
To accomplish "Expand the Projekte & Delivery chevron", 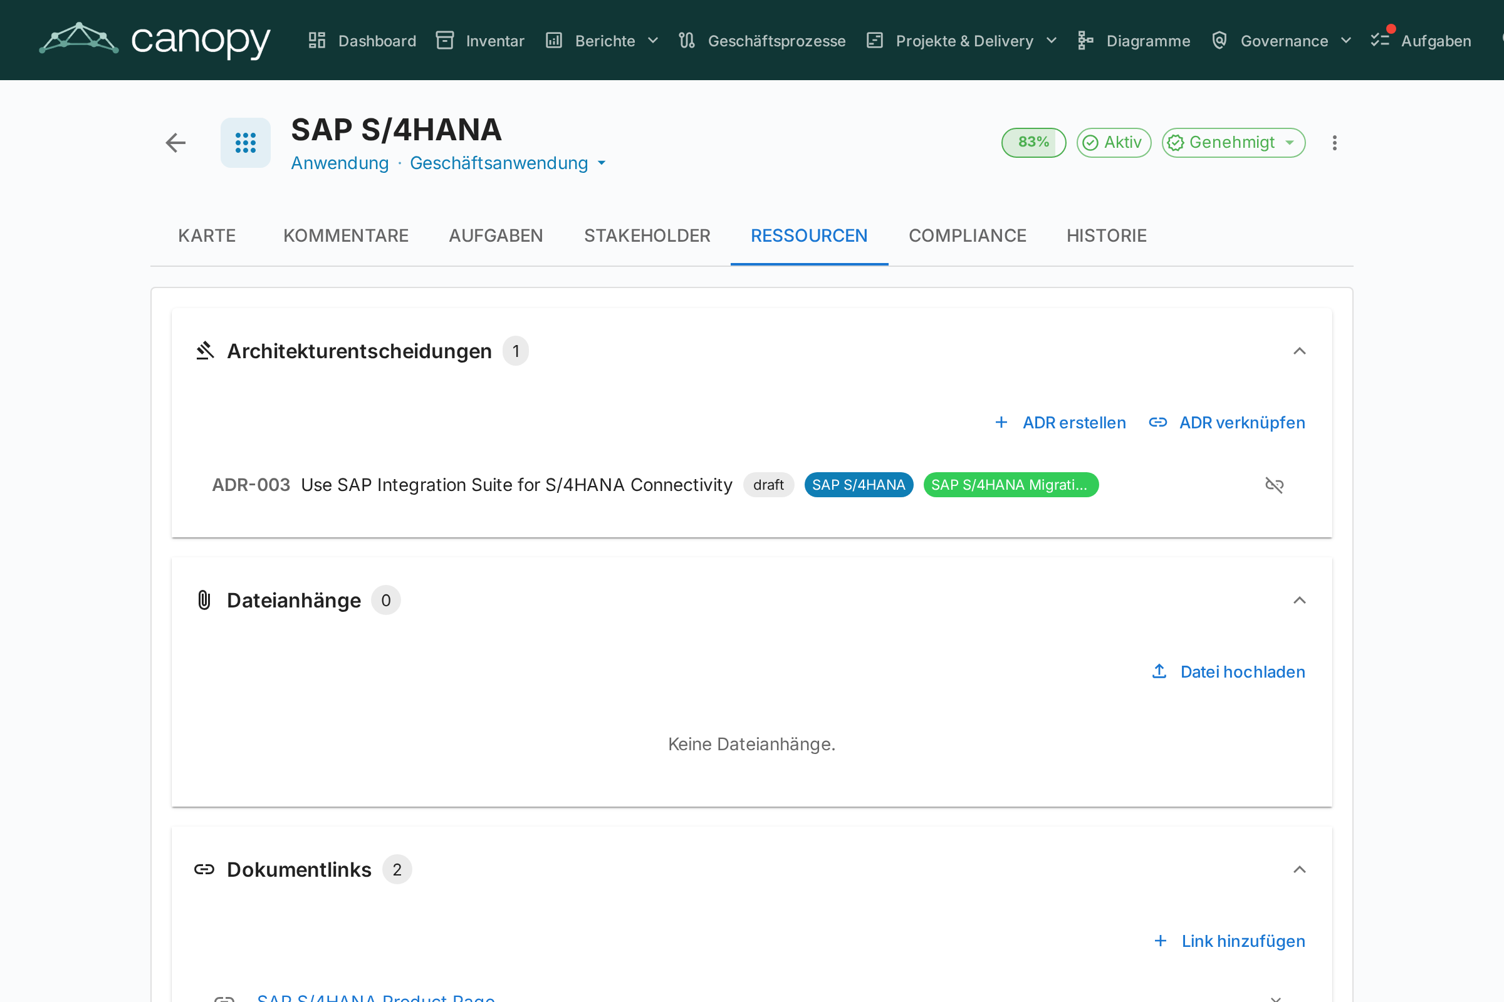I will [1052, 40].
